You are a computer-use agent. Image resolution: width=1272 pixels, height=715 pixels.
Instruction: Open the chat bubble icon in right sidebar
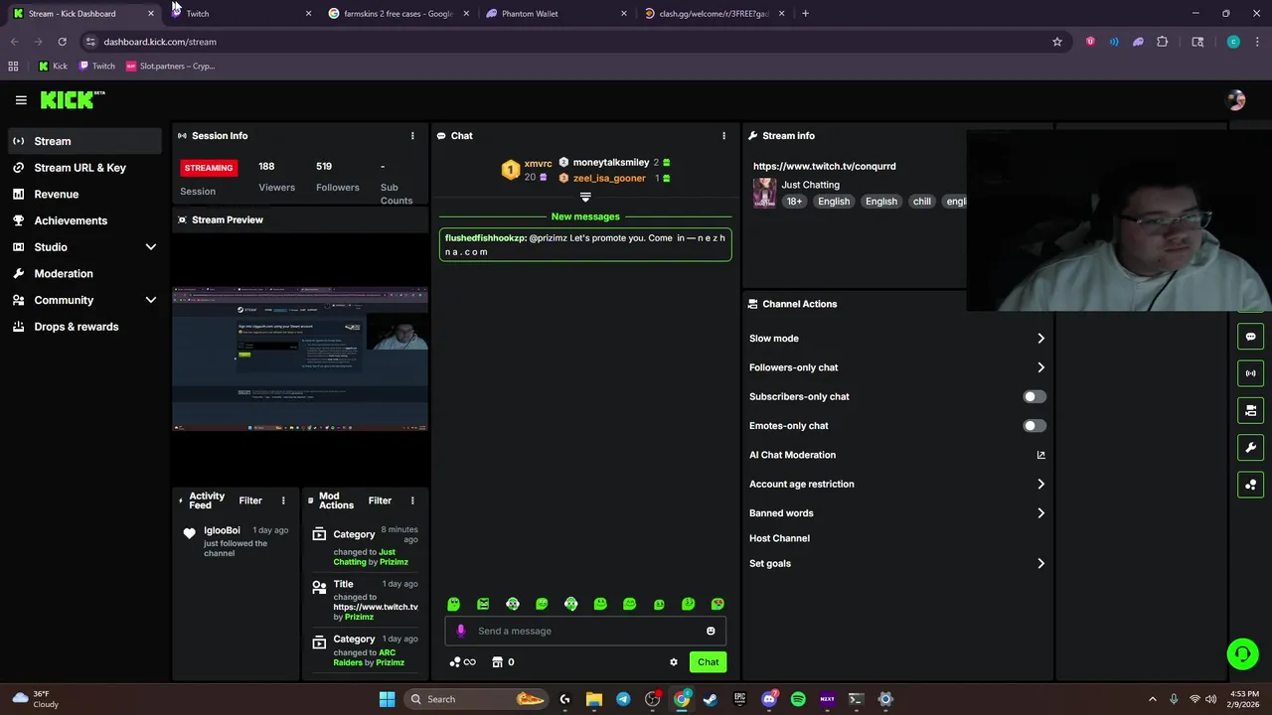tap(1250, 337)
